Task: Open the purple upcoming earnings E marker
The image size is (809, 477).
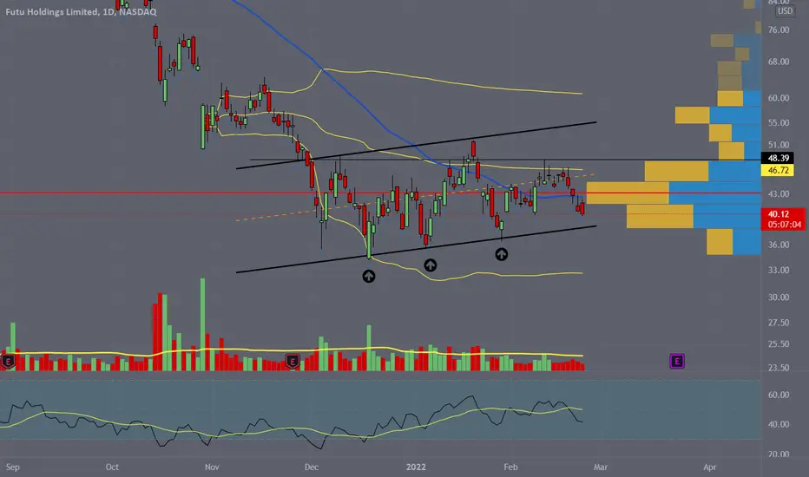Action: click(x=677, y=361)
